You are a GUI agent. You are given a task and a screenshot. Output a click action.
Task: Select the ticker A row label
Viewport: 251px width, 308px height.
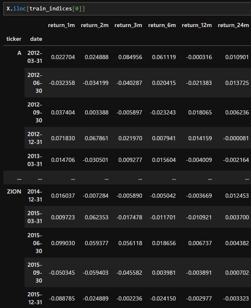(x=19, y=53)
